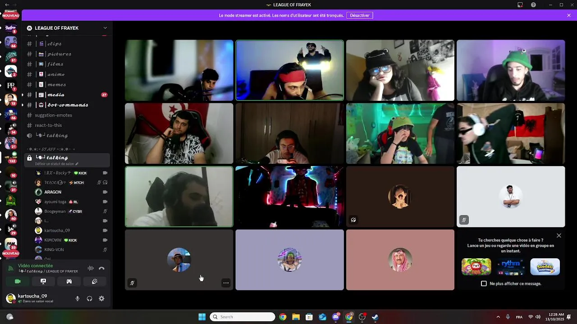Open the server with 132 notifications

11,157
